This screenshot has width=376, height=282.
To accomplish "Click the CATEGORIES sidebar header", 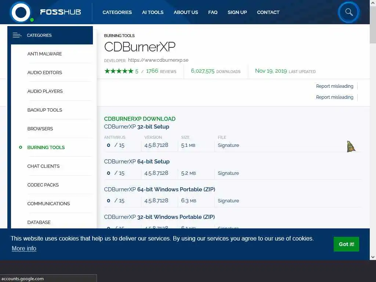I will [x=50, y=35].
